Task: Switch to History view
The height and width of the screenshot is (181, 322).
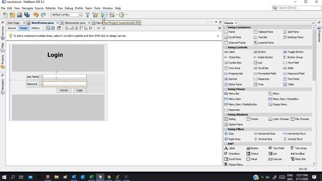Action: (x=36, y=28)
